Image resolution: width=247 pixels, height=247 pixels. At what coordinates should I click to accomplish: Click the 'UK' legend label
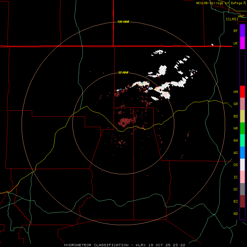(x=235, y=43)
